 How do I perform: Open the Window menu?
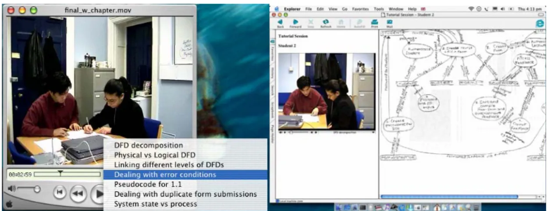point(396,9)
